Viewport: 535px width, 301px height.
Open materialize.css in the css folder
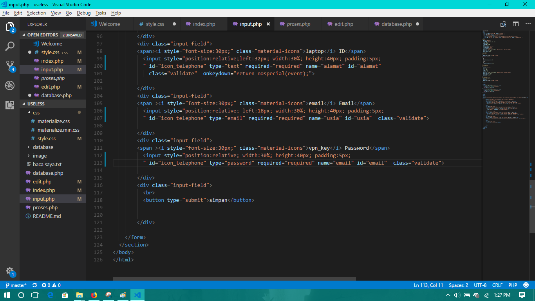pyautogui.click(x=54, y=121)
